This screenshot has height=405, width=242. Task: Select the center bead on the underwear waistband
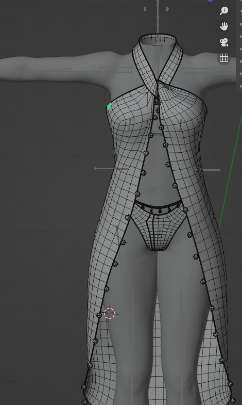click(x=160, y=211)
